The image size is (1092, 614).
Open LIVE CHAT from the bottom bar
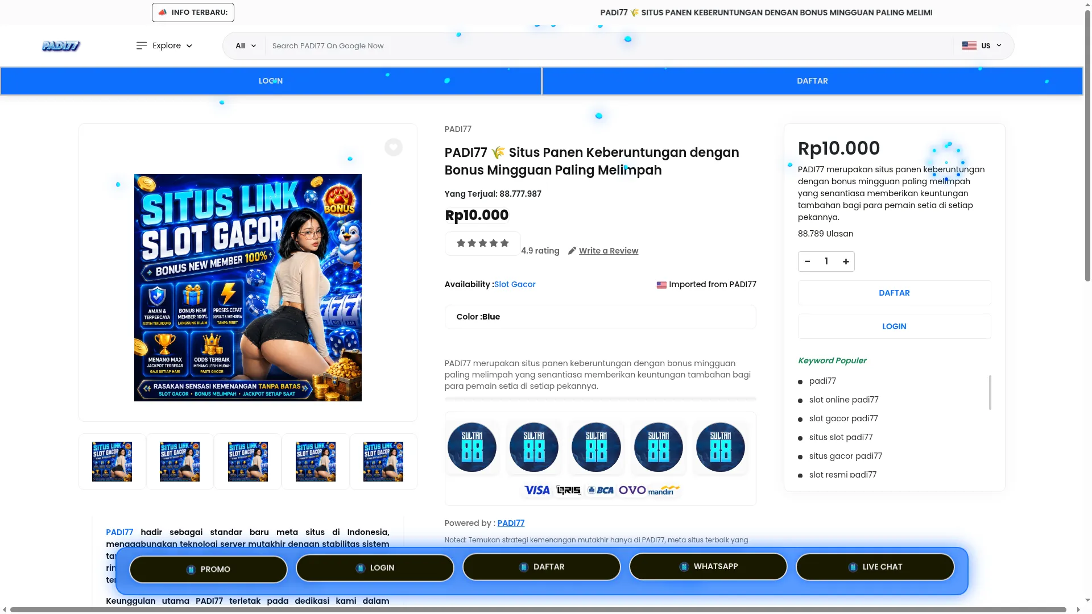[875, 567]
